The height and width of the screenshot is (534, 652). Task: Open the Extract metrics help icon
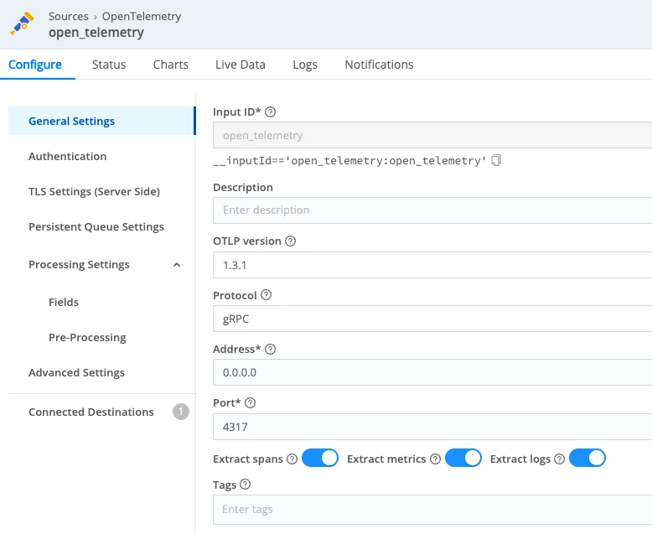point(435,459)
